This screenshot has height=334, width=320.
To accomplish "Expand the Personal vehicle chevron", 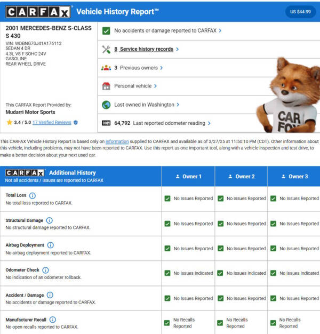I will point(155,86).
